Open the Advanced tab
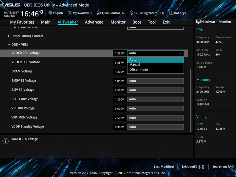This screenshot has height=177, width=236. (94, 22)
